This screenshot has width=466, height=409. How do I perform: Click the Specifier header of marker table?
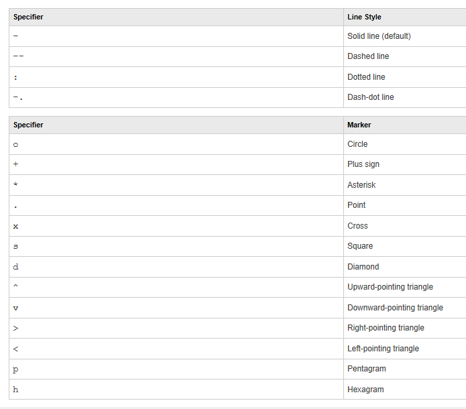28,125
